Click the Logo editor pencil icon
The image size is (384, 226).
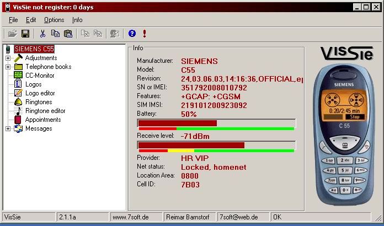click(x=18, y=93)
